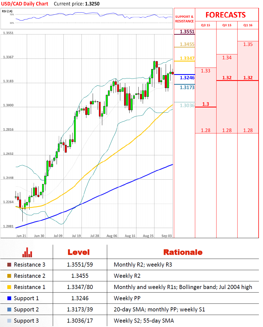Click the Support 1 blue color swatch
The height and width of the screenshot is (327, 263).
9,298
